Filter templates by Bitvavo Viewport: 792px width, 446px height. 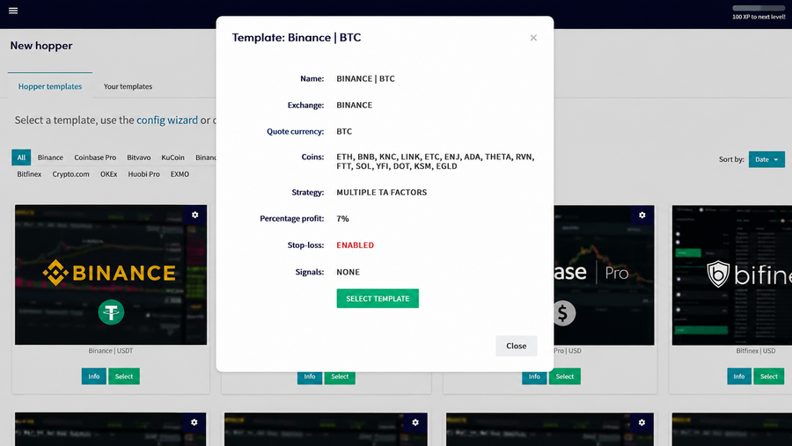tap(139, 157)
